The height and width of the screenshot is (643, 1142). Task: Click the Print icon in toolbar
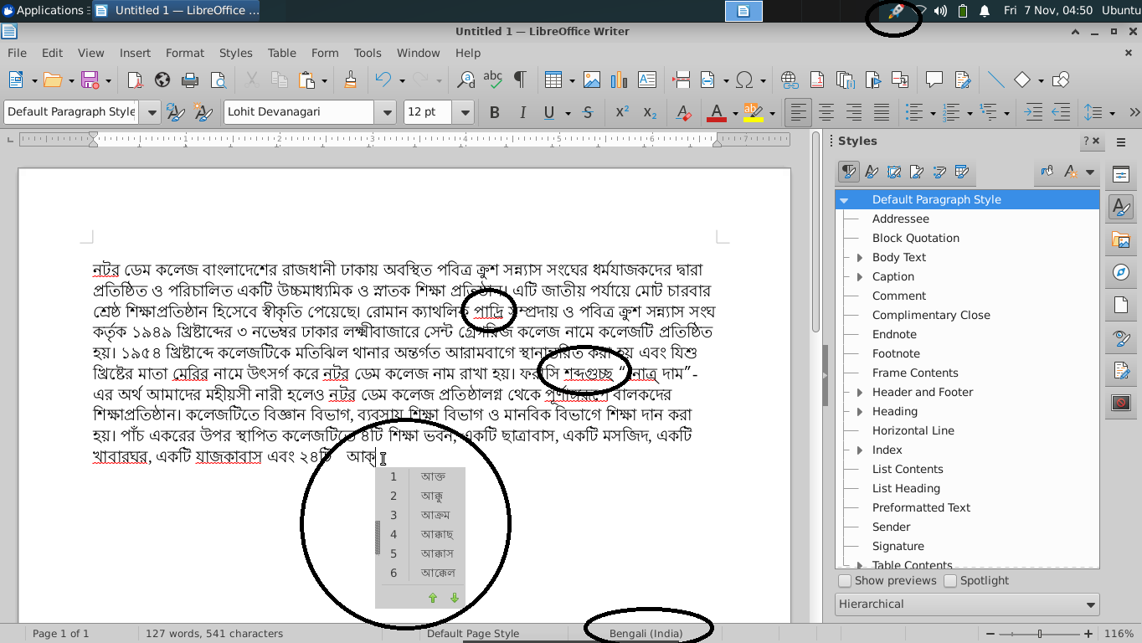click(x=190, y=80)
